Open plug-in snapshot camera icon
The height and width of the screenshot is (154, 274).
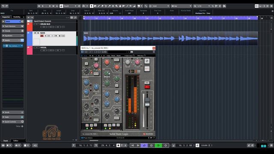pyautogui.click(x=132, y=52)
